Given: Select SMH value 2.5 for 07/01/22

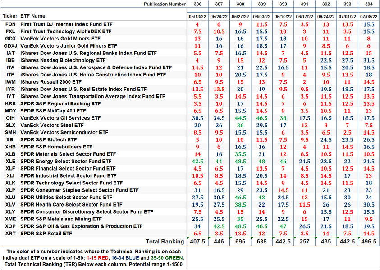Looking at the screenshot, I should [347, 133].
